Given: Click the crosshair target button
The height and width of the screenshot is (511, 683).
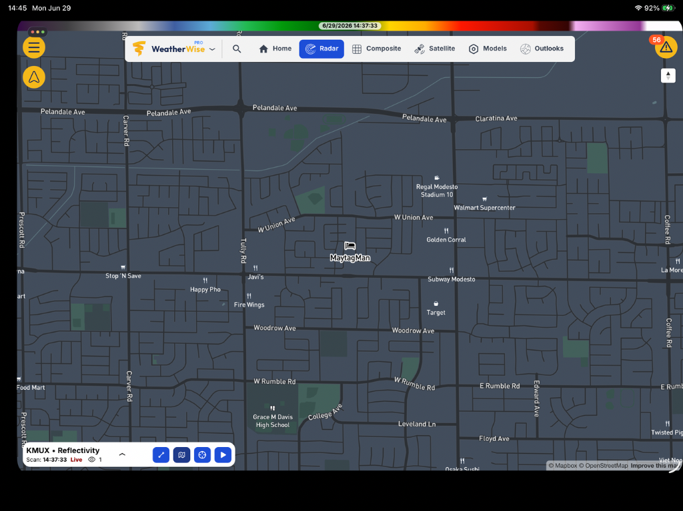Looking at the screenshot, I should pos(202,455).
